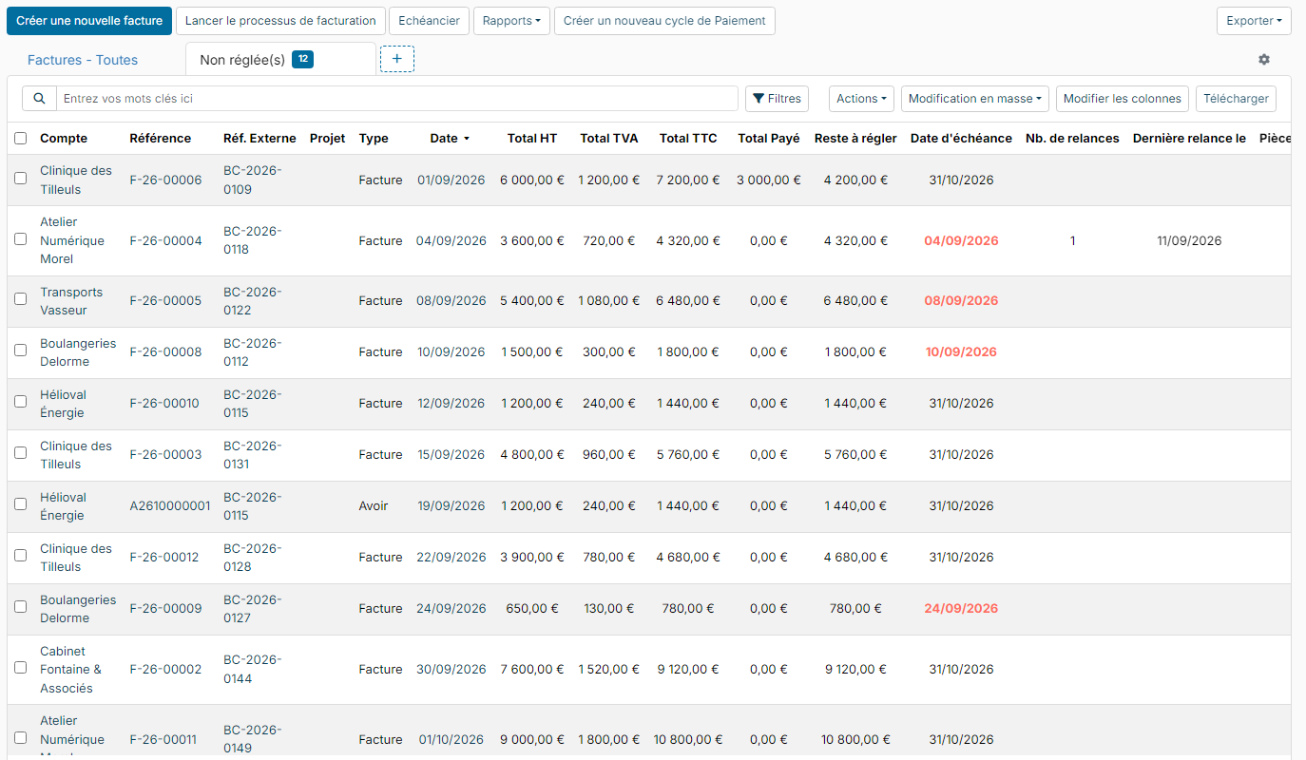Toggle the select-all header checkbox
The image size is (1306, 760).
tap(21, 139)
